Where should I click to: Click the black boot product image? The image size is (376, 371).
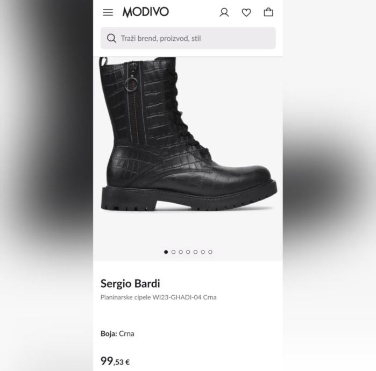(x=188, y=134)
